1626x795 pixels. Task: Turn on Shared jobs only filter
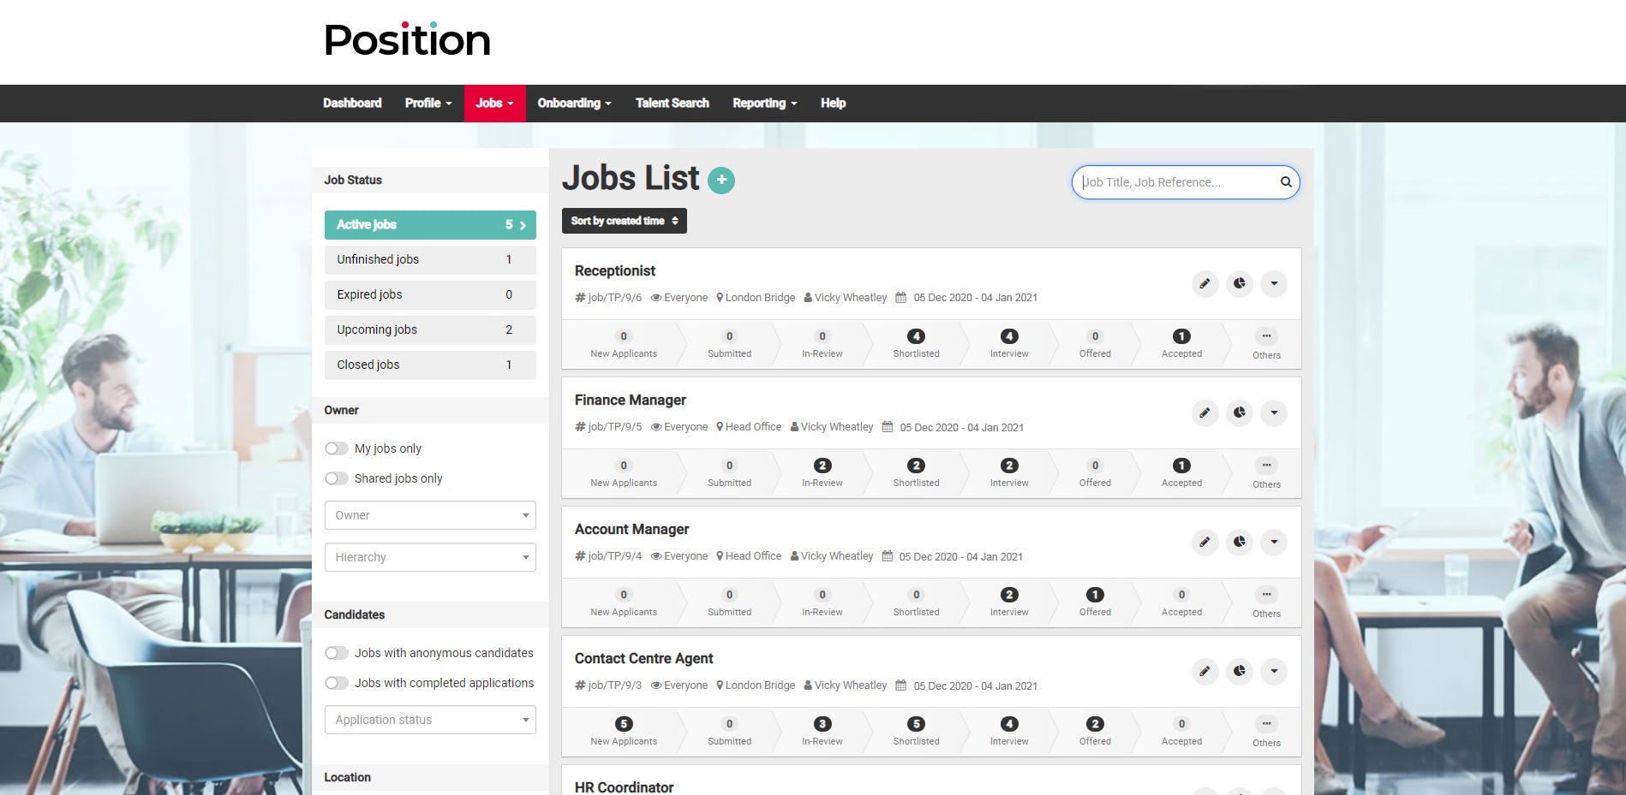tap(336, 478)
